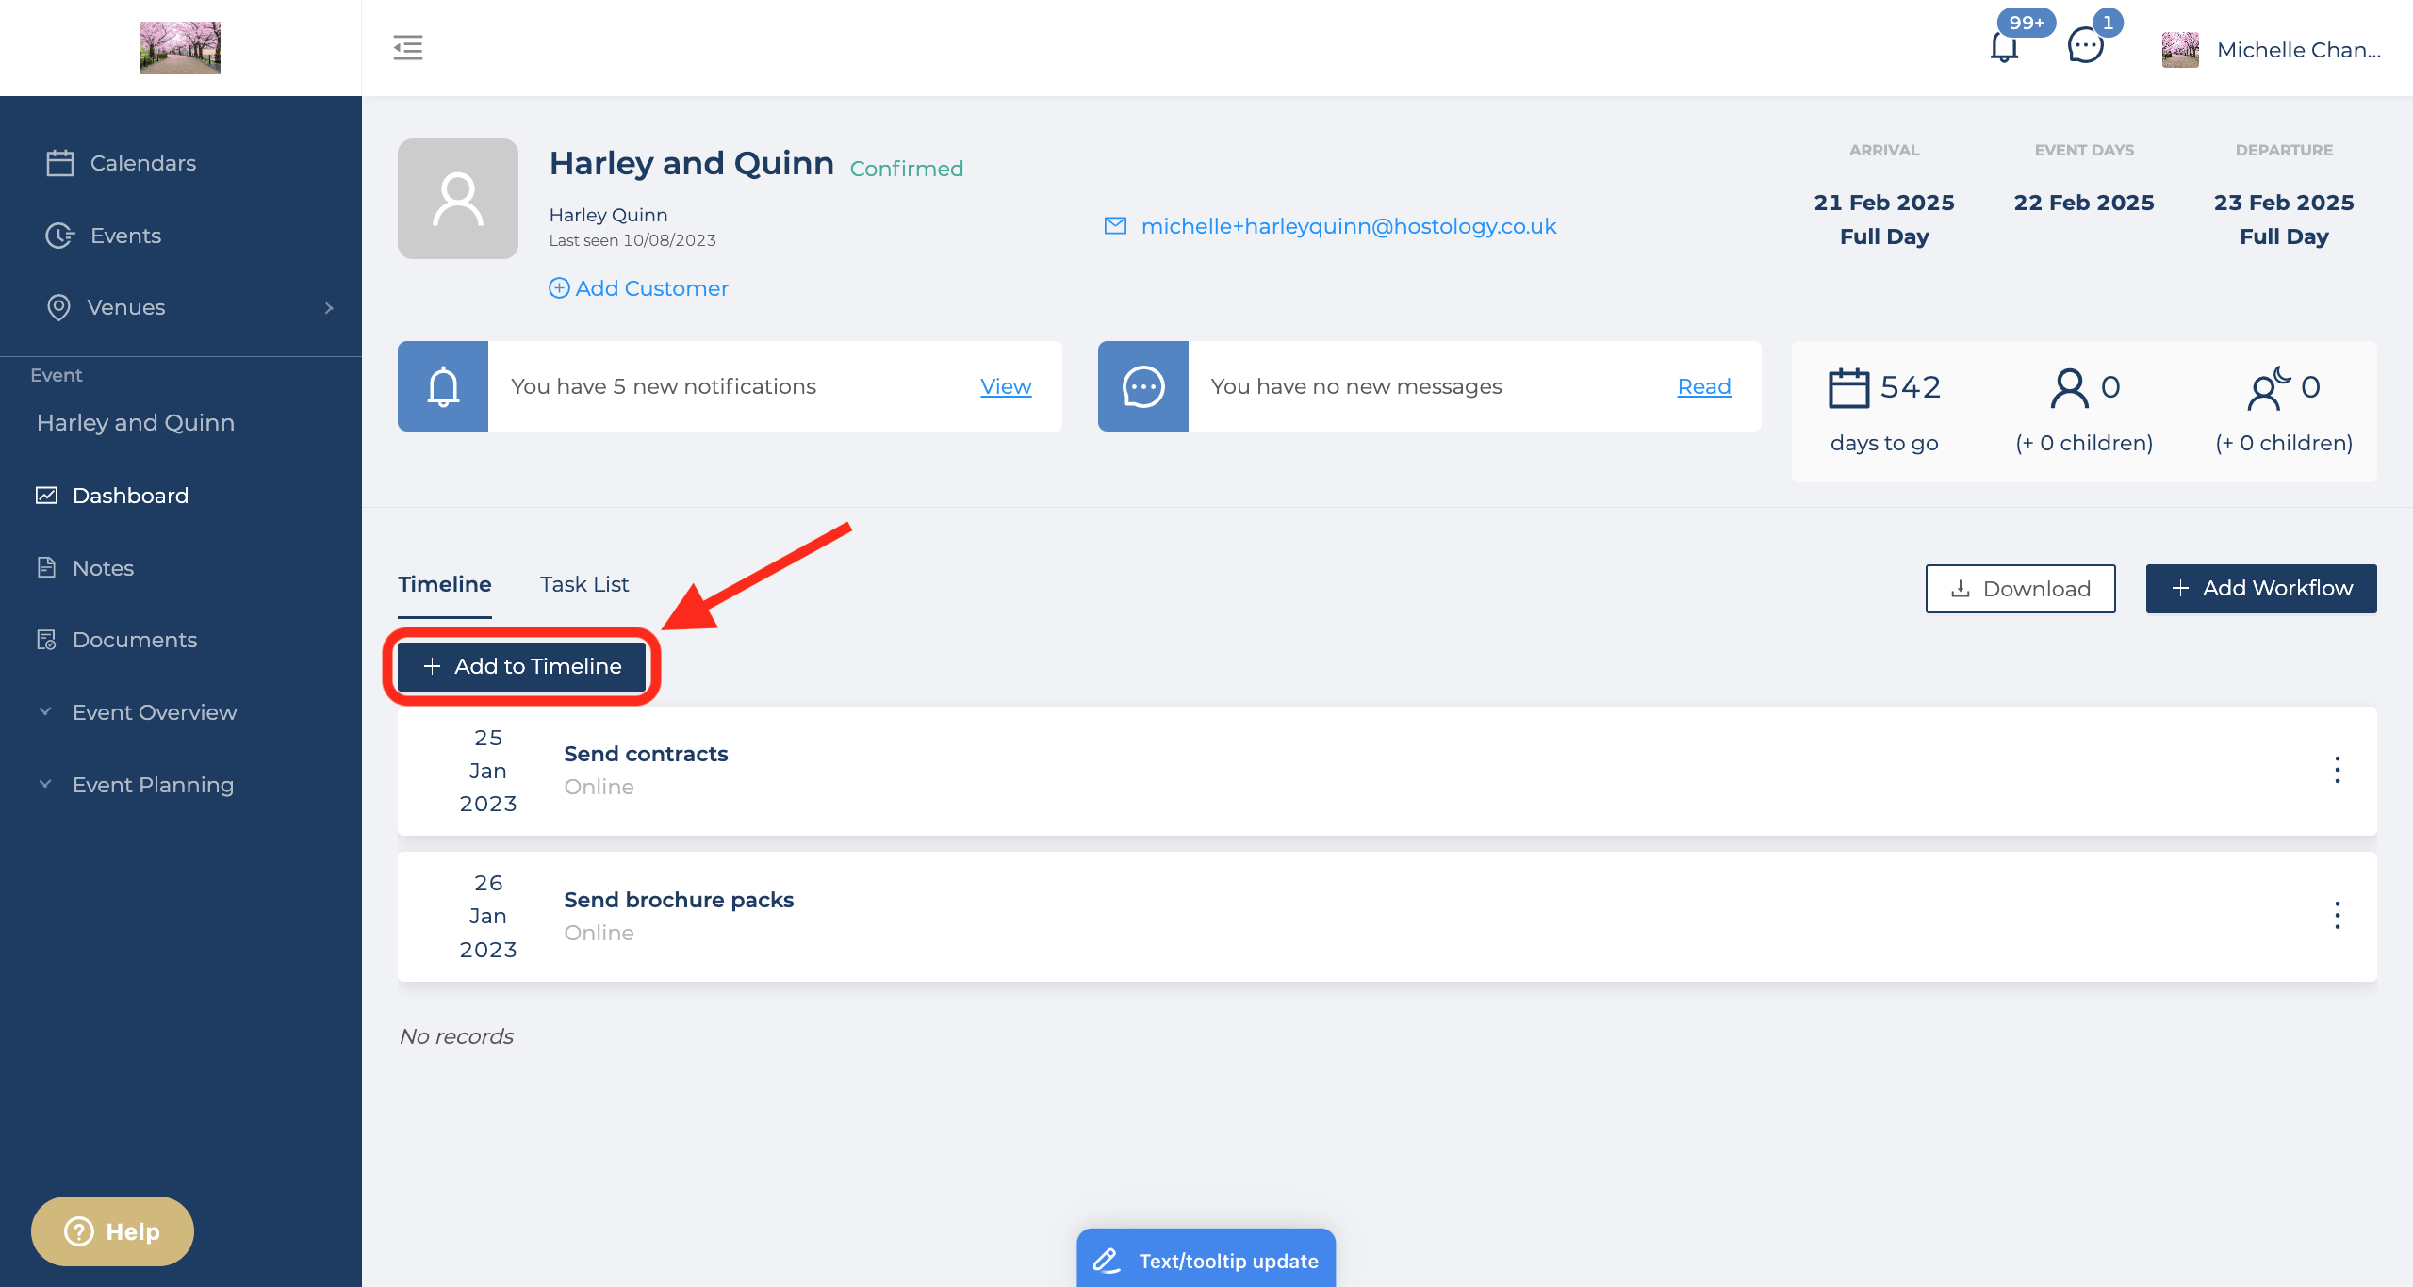Select the Timeline tab
The image size is (2413, 1287).
[x=445, y=584]
